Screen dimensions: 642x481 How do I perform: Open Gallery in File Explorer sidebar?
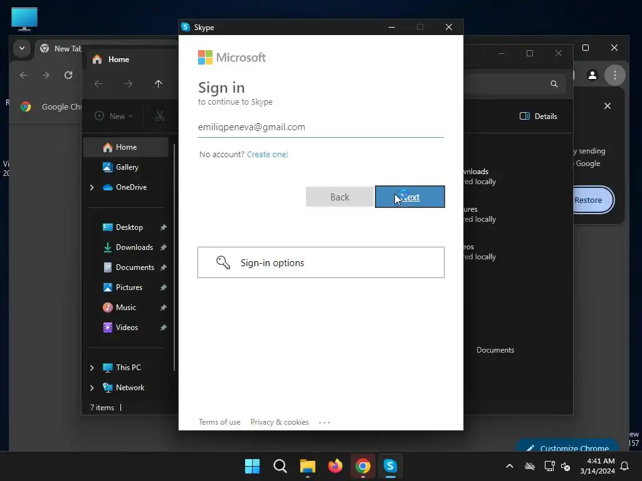coord(125,167)
